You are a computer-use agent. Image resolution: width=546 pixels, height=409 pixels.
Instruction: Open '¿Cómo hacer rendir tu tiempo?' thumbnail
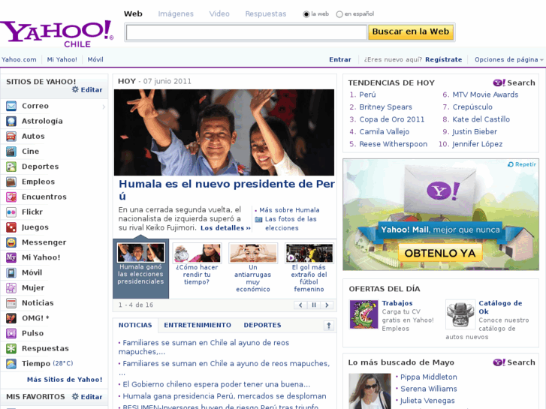click(197, 253)
